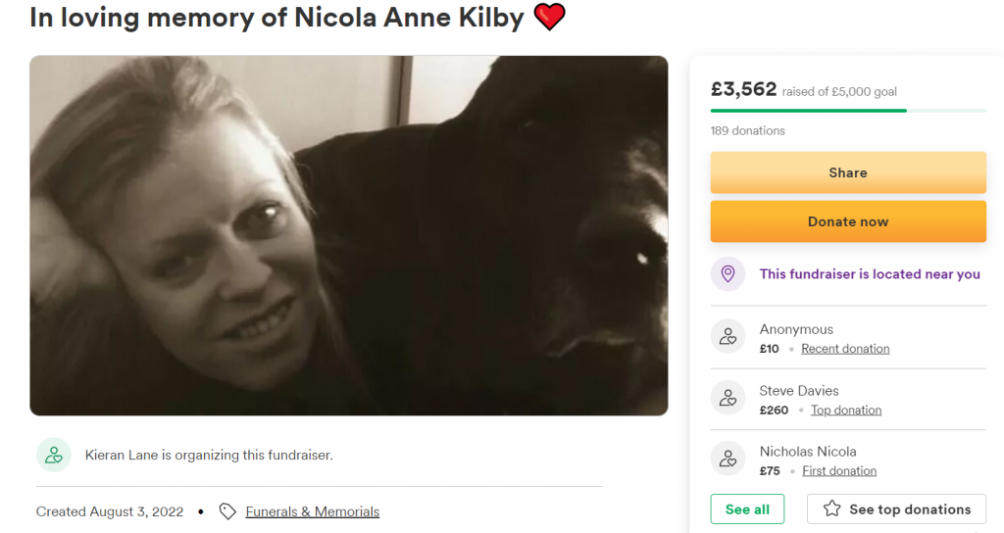This screenshot has width=1004, height=533.
Task: Click Steve Davies donor avatar icon
Action: [728, 399]
